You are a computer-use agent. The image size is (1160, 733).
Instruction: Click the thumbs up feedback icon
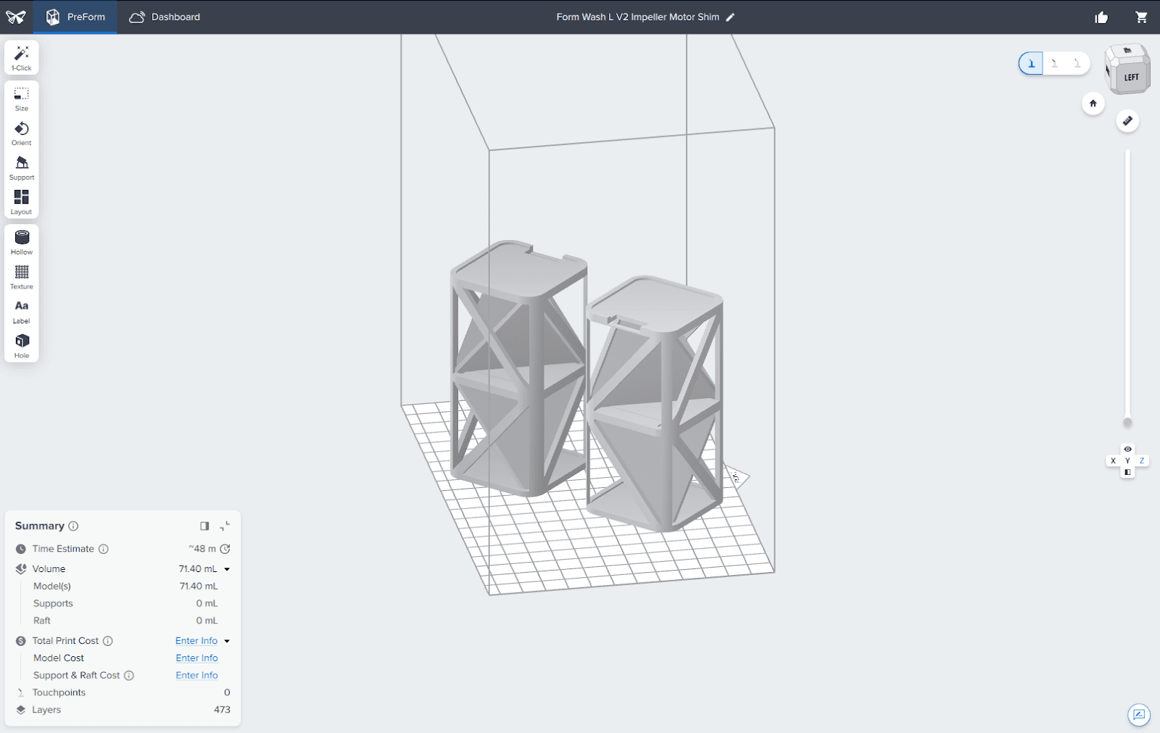1101,17
